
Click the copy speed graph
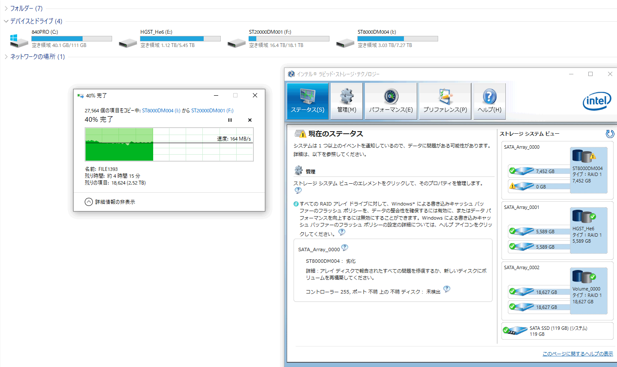(x=169, y=144)
